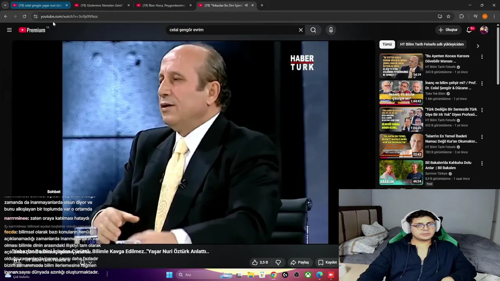
Task: Clear the search box with the X
Action: click(301, 30)
